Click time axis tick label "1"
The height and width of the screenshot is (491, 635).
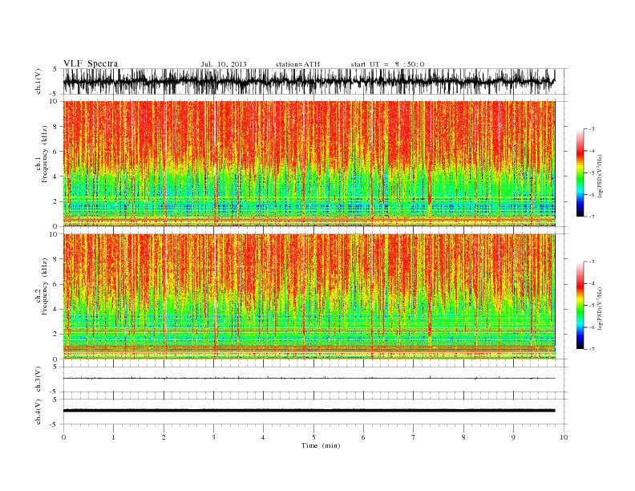pos(113,437)
